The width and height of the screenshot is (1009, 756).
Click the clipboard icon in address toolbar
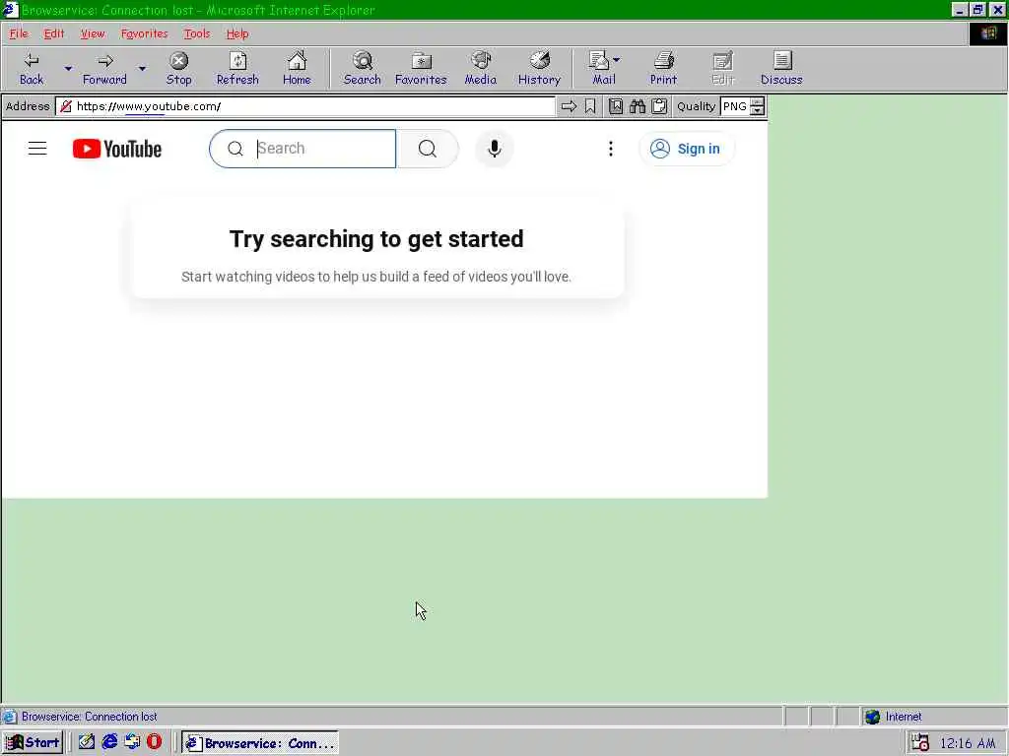click(x=659, y=106)
